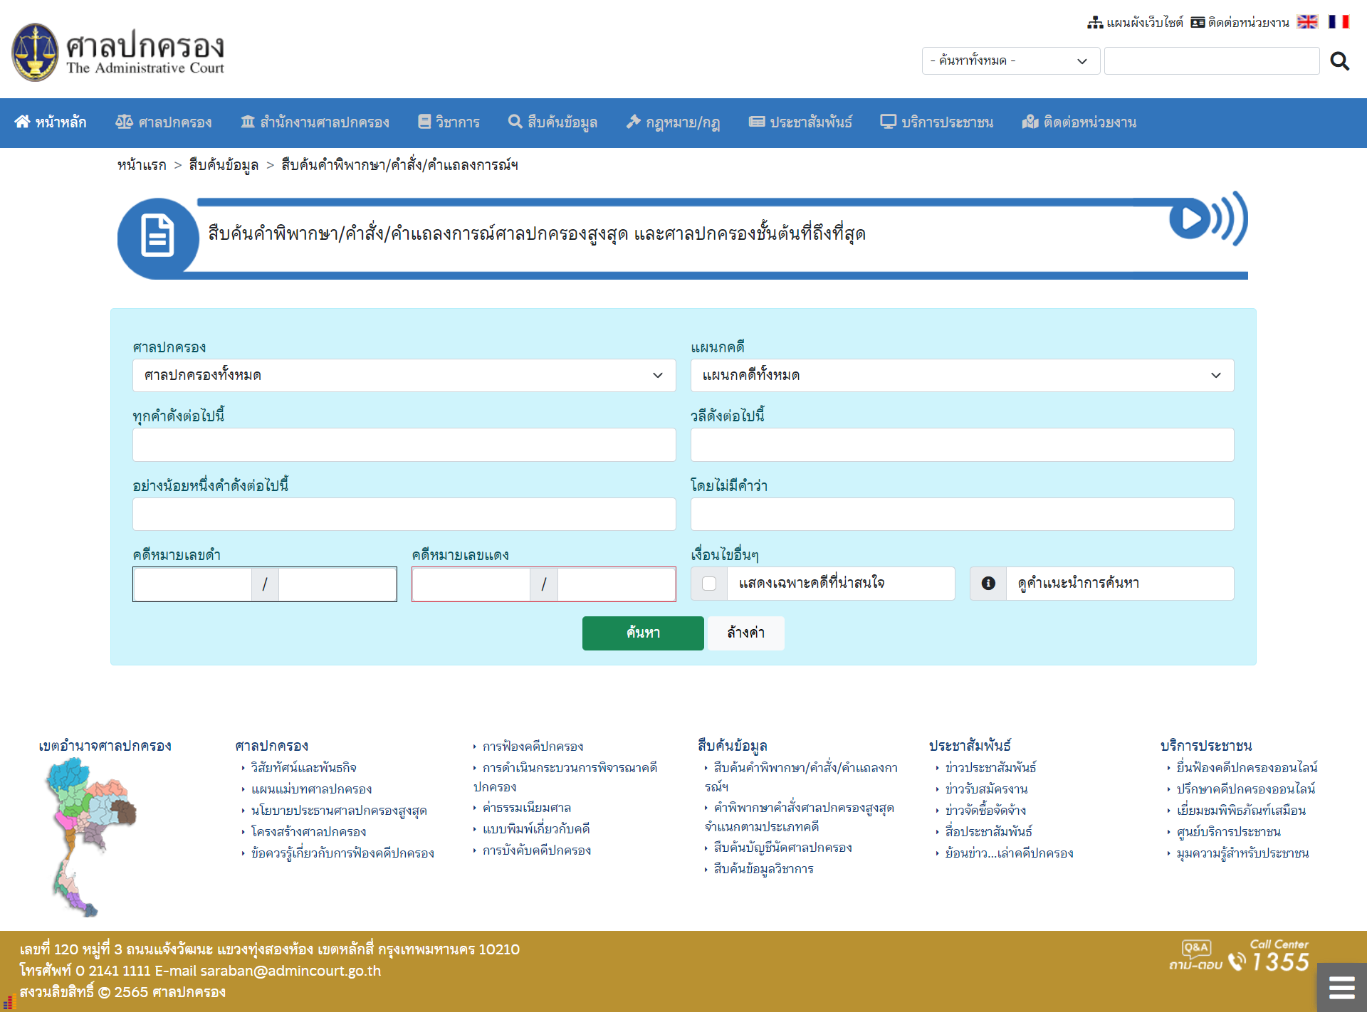This screenshot has width=1367, height=1012.
Task: Click the info icon beside search guidance
Action: (x=988, y=584)
